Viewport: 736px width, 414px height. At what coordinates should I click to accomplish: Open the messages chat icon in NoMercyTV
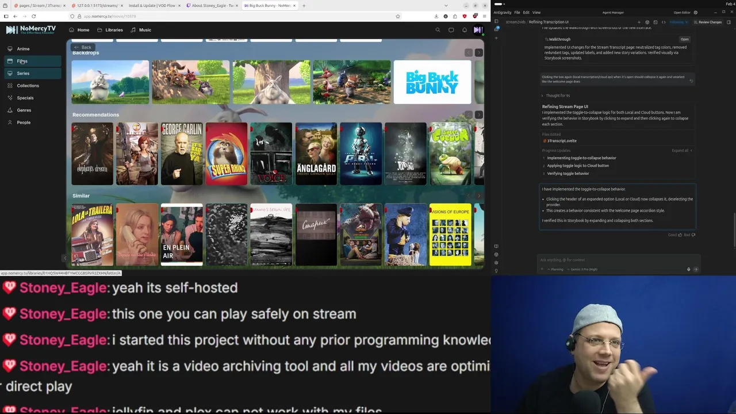(x=451, y=30)
